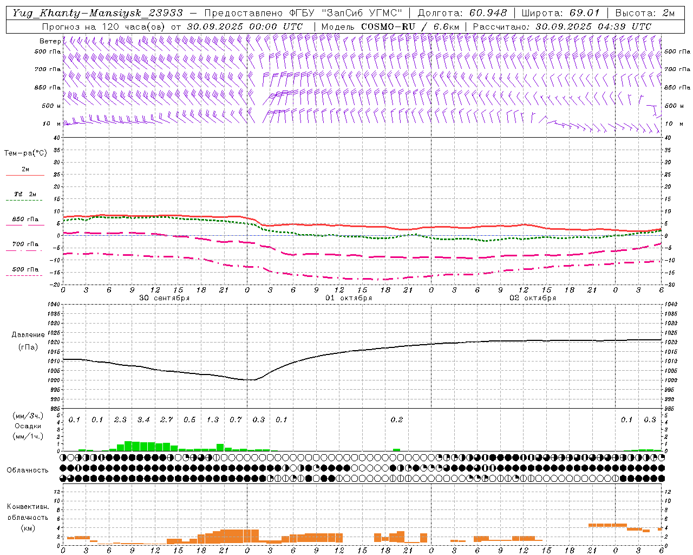The image size is (693, 555).
Task: Select the Давление pressure panel label
Action: click(x=28, y=335)
